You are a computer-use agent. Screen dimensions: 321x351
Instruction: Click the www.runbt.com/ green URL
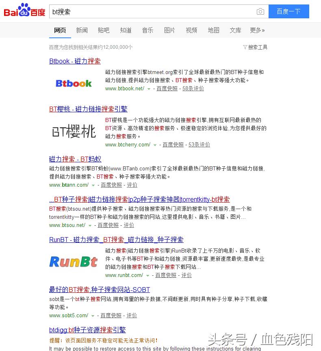(x=124, y=275)
